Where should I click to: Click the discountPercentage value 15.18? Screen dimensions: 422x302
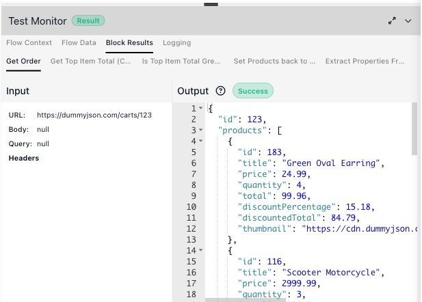tap(358, 207)
